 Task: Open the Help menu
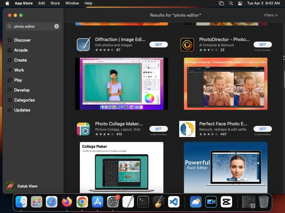(88, 3)
